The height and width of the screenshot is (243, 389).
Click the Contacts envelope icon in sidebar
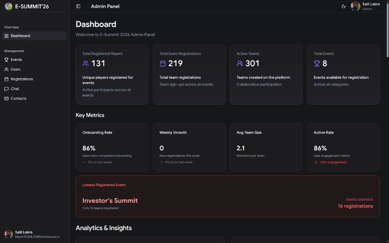pos(6,98)
